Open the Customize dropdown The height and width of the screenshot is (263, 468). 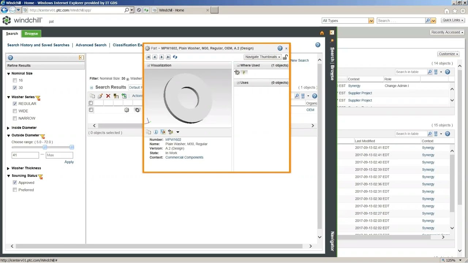448,54
